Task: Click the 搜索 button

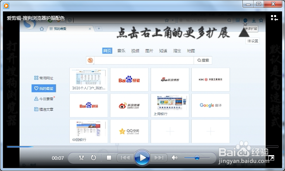Action: click(203, 60)
